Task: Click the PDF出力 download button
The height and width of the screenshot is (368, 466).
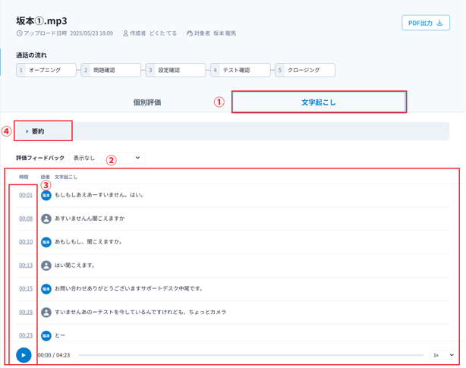Action: point(426,23)
